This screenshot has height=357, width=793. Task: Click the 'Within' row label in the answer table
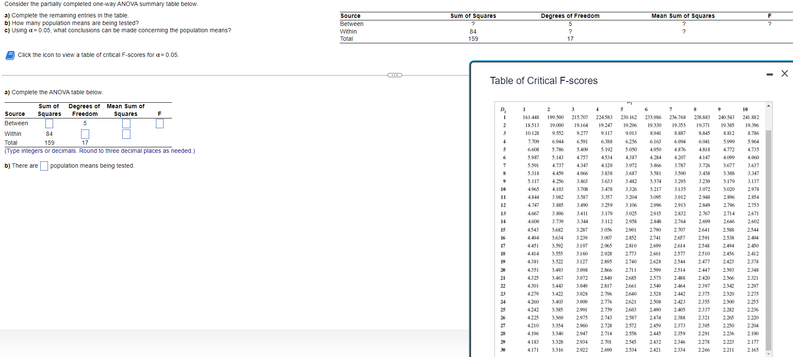13,134
